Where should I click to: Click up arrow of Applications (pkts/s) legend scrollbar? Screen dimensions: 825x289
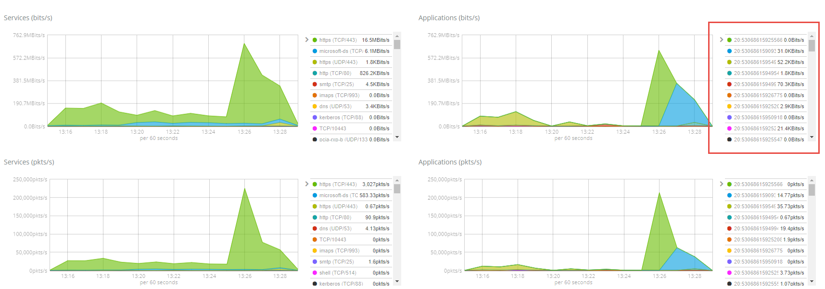(812, 180)
